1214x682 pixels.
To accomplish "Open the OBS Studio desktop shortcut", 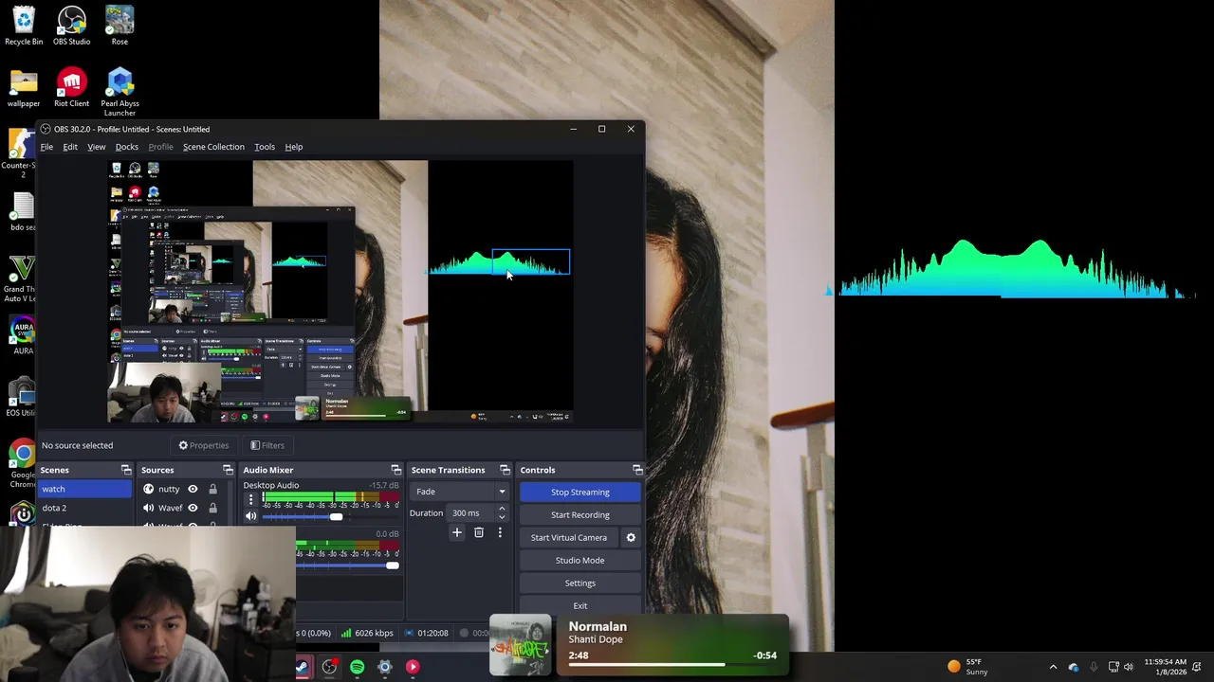I will [71, 26].
